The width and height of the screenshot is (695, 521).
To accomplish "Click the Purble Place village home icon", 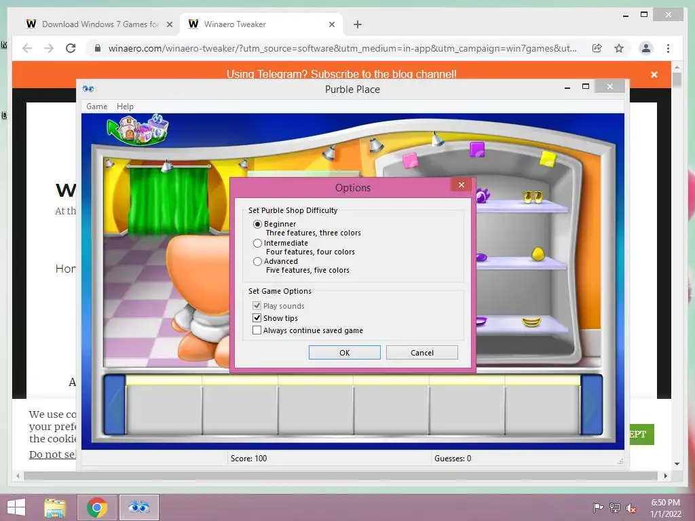I will pyautogui.click(x=138, y=130).
